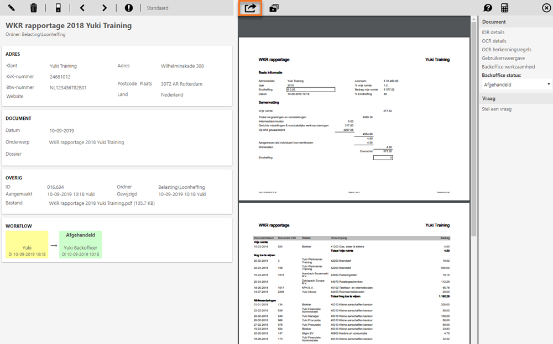553x344 pixels.
Task: Click document datum 10-09-2019
Action: (x=62, y=131)
